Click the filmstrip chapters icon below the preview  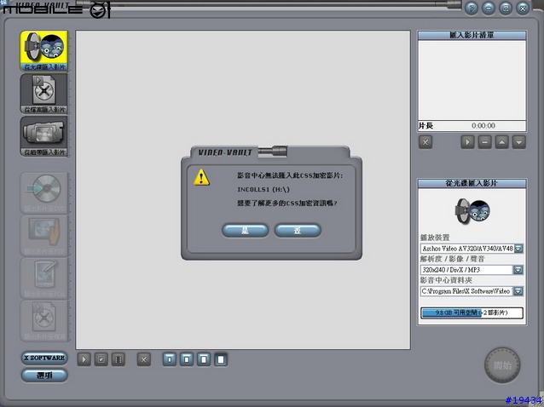[x=118, y=359]
